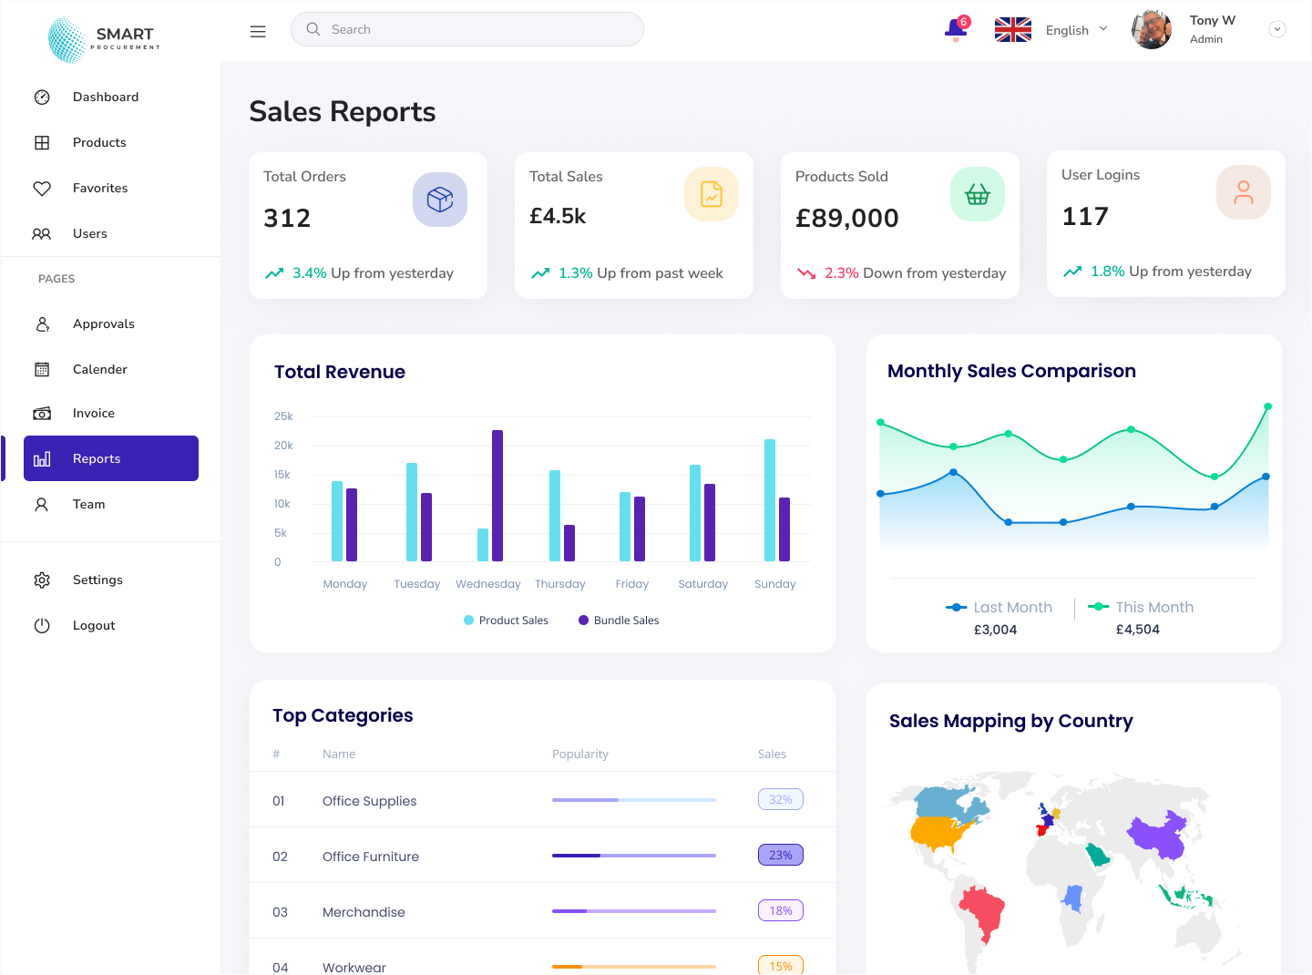1312x975 pixels.
Task: Open Favorites via the heart icon
Action: [x=42, y=188]
